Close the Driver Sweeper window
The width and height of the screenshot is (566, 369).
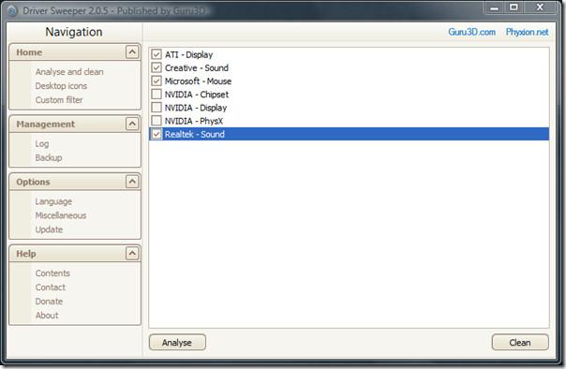point(540,7)
